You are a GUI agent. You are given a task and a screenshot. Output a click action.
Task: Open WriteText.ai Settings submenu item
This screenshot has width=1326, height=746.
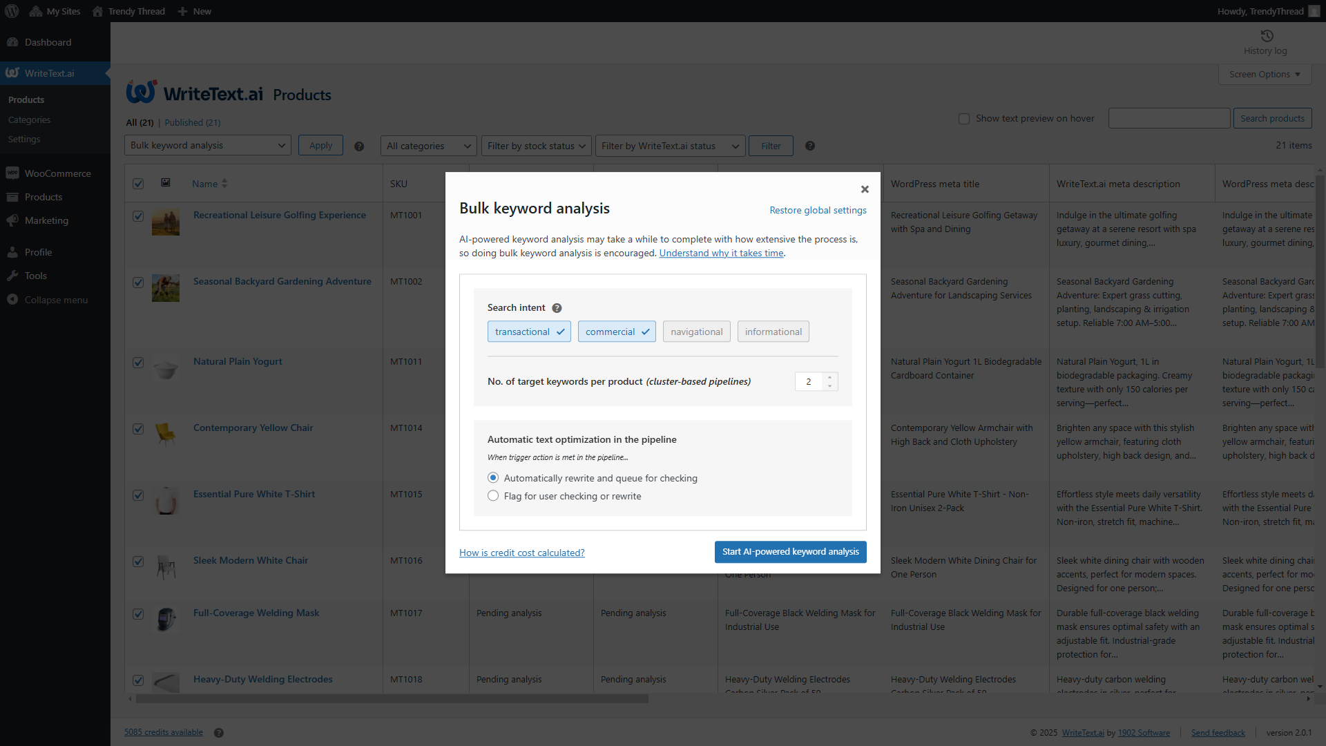tap(24, 139)
